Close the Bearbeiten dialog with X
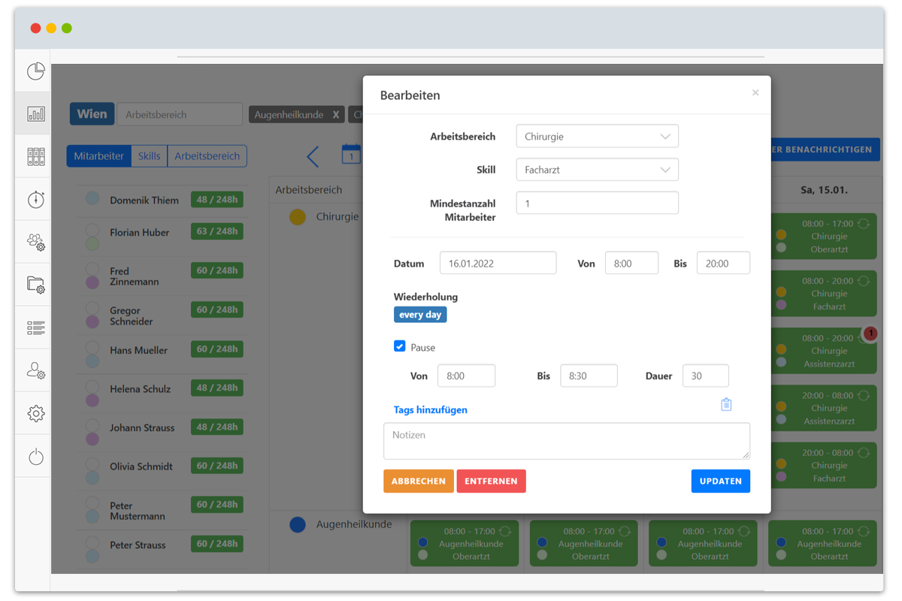The width and height of the screenshot is (902, 601). click(x=755, y=92)
